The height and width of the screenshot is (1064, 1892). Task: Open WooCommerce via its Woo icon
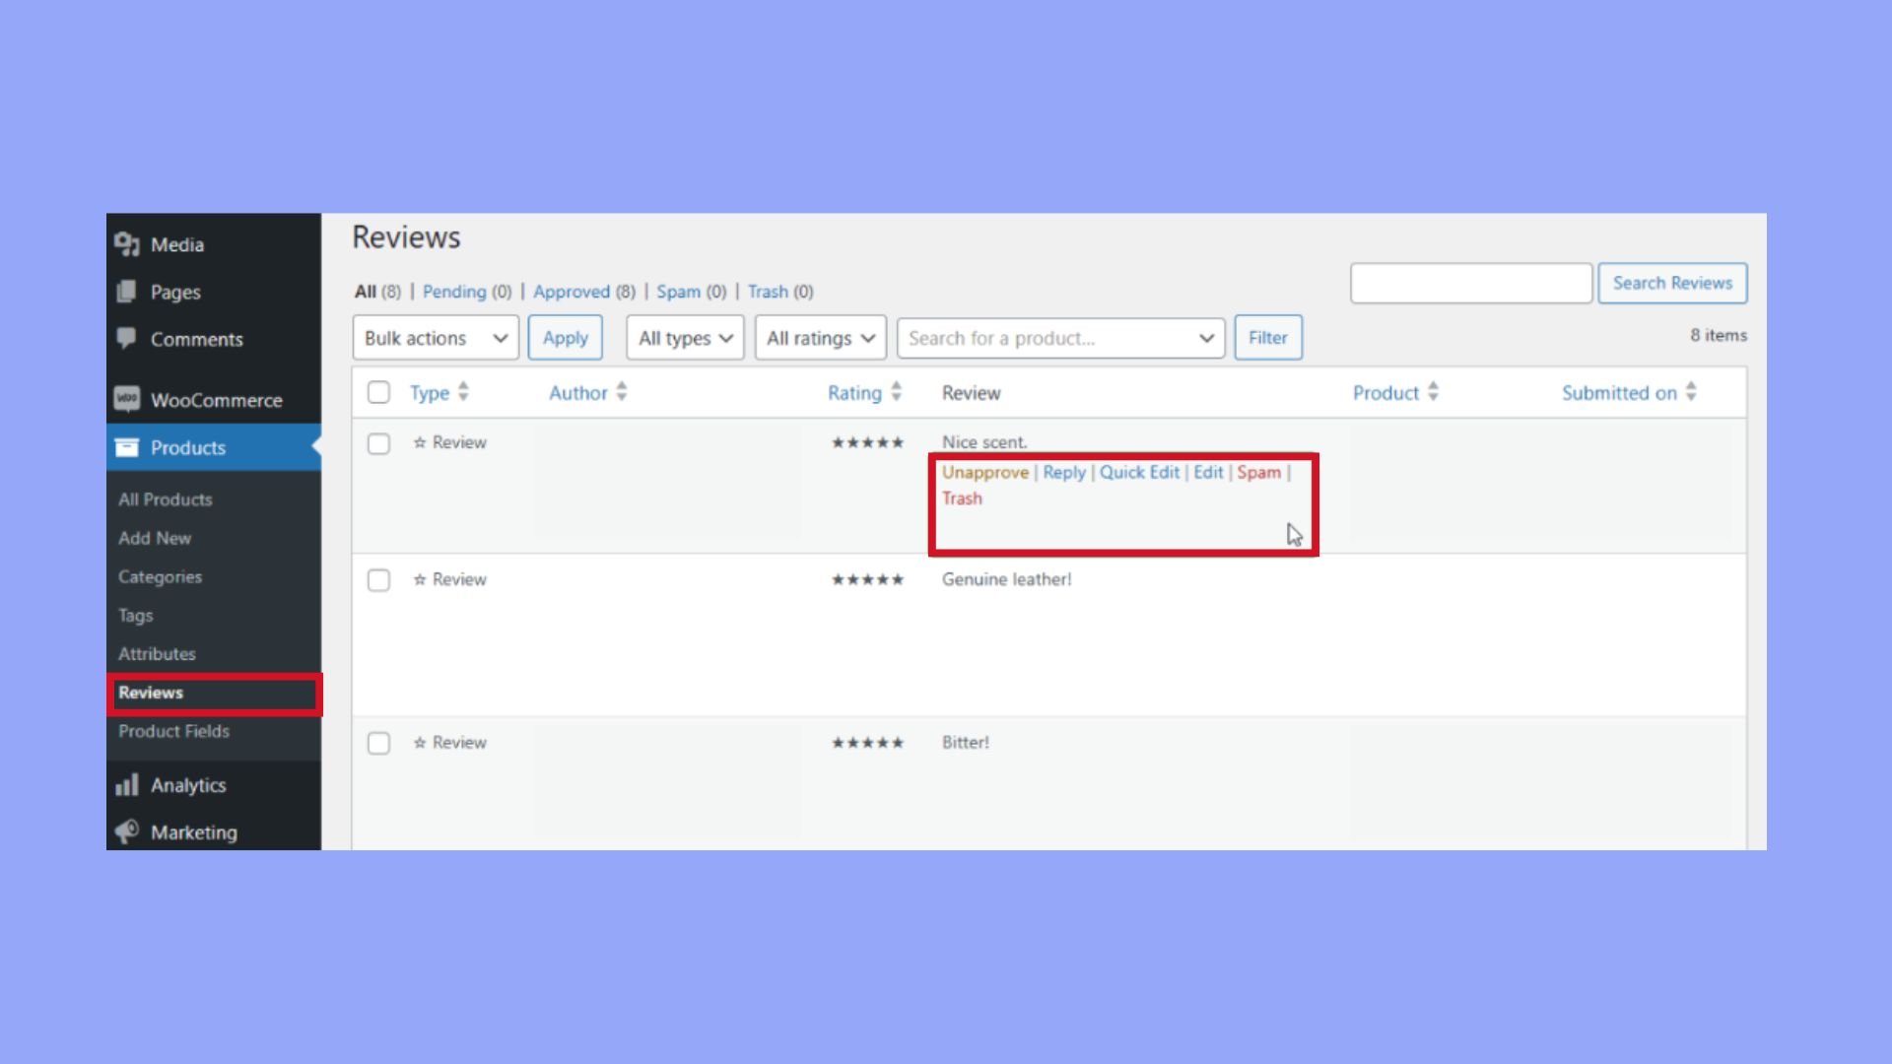tap(126, 399)
